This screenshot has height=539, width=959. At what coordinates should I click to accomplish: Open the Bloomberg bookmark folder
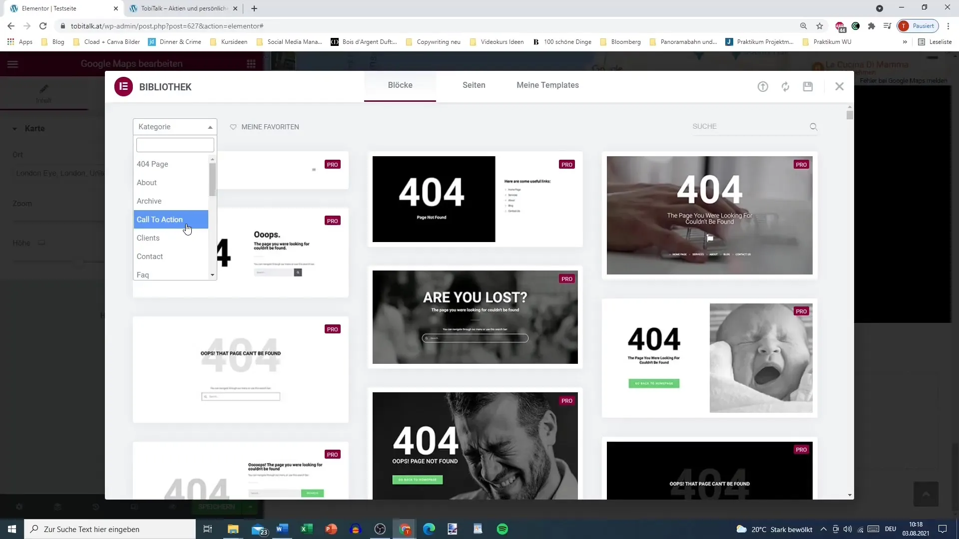point(620,42)
